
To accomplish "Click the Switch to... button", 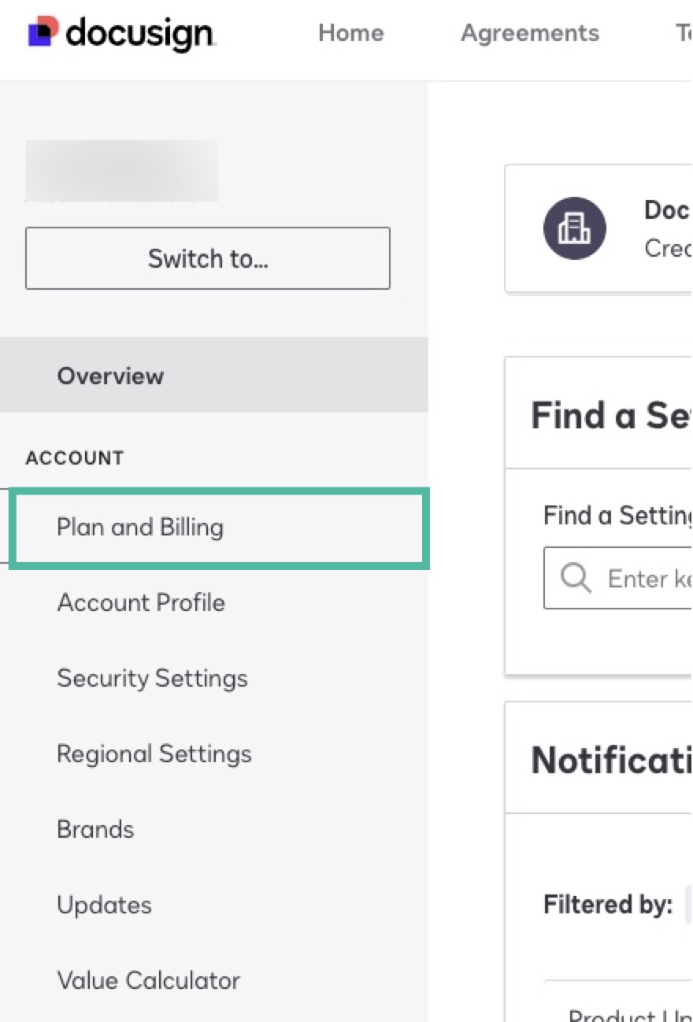I will 207,258.
